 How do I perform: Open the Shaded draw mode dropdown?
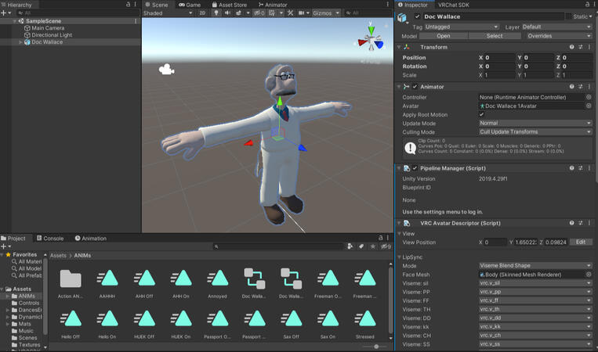click(167, 13)
